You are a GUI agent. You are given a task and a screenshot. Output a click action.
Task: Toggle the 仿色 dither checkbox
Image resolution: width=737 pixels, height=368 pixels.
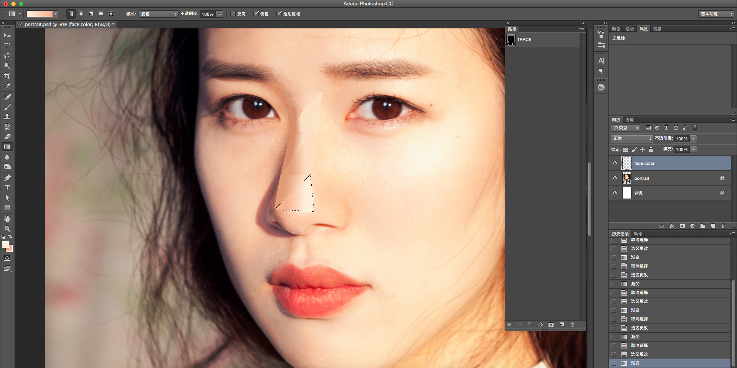click(256, 14)
